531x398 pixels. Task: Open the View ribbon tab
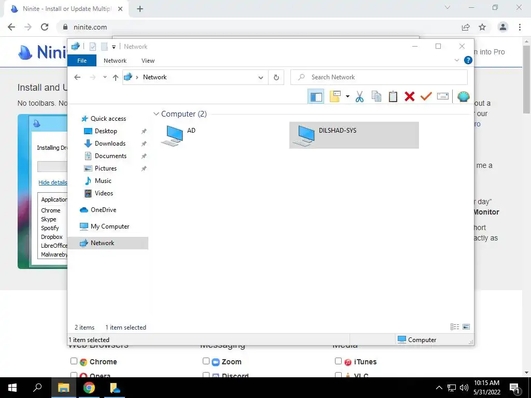pos(148,61)
